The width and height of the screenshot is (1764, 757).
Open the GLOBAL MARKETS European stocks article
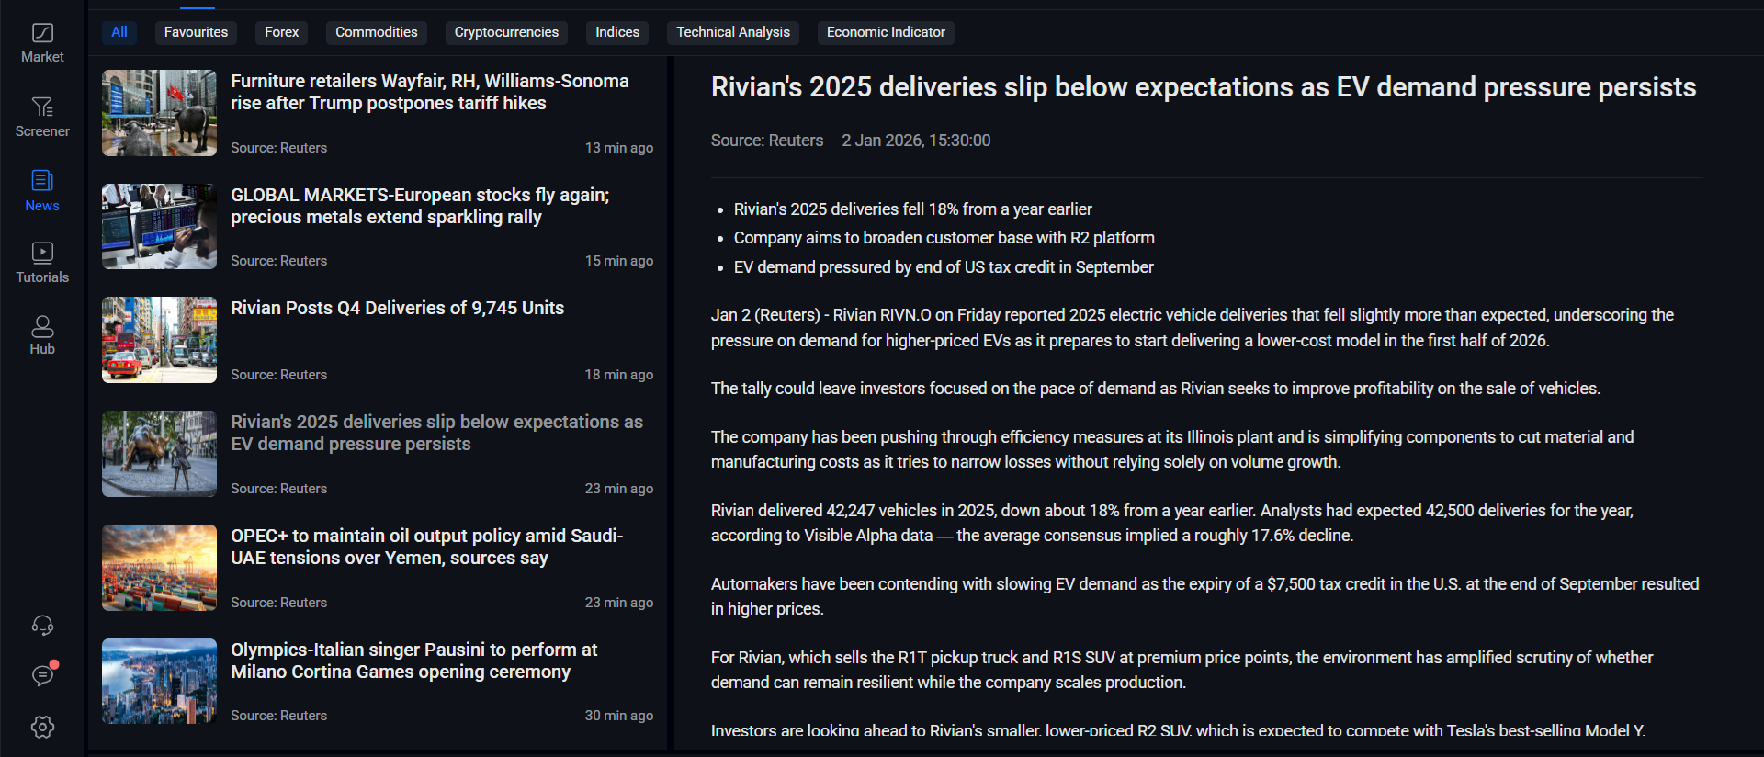click(x=420, y=206)
